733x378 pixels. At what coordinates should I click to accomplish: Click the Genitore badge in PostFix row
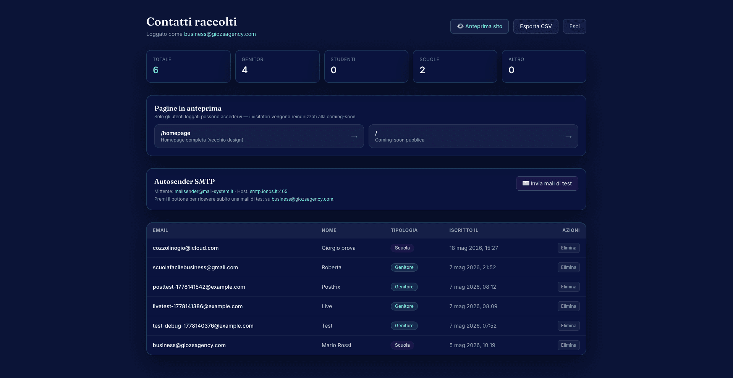[404, 287]
